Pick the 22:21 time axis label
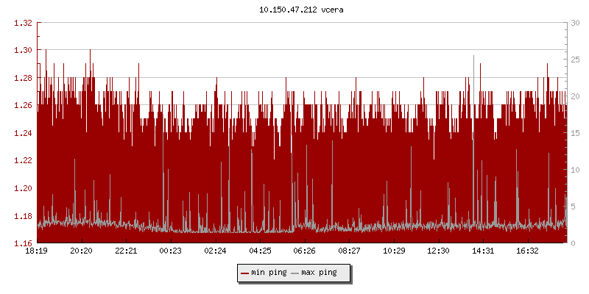 click(x=126, y=251)
